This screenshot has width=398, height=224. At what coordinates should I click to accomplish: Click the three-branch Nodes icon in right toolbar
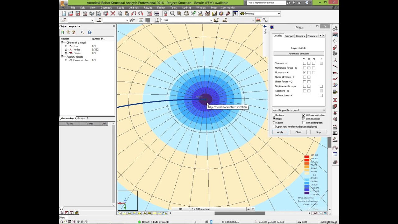point(335,60)
